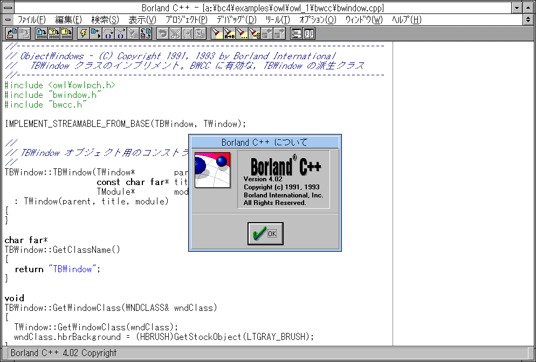Click the grayed Copy icon
This screenshot has width=536, height=362.
click(x=187, y=33)
